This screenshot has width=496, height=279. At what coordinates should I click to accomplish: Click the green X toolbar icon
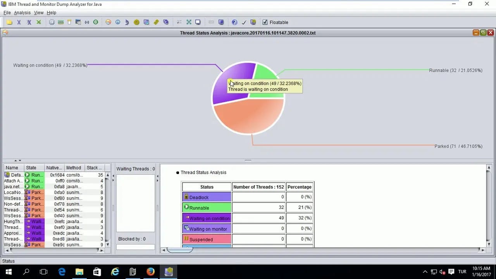point(39,22)
